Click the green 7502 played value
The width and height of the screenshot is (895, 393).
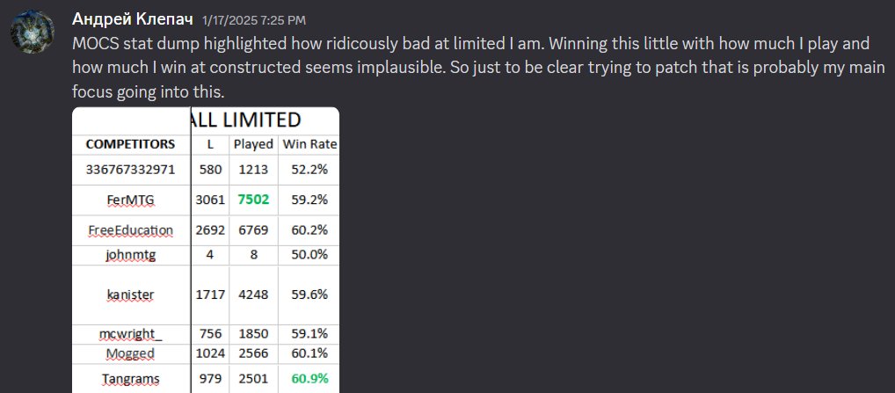click(253, 200)
